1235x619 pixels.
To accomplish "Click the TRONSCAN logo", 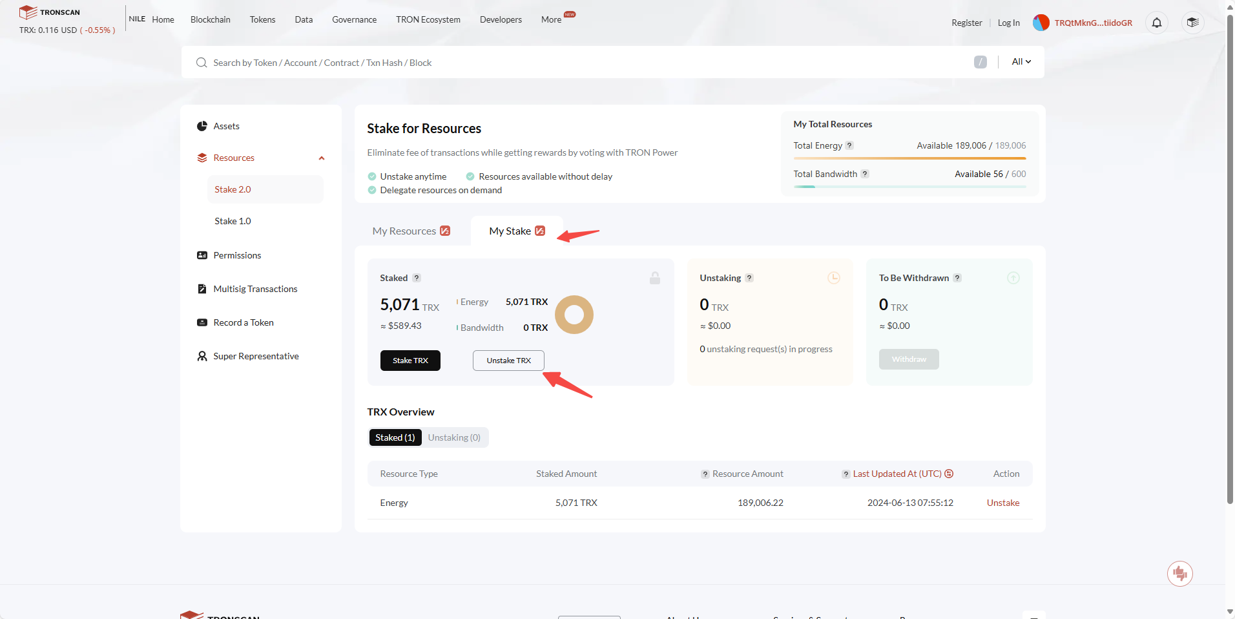I will [x=50, y=12].
